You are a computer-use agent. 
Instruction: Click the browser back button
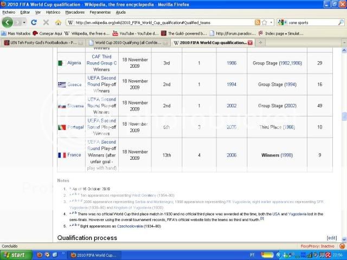tap(8, 22)
